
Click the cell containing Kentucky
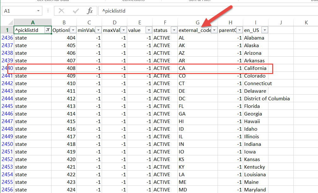coord(255,167)
